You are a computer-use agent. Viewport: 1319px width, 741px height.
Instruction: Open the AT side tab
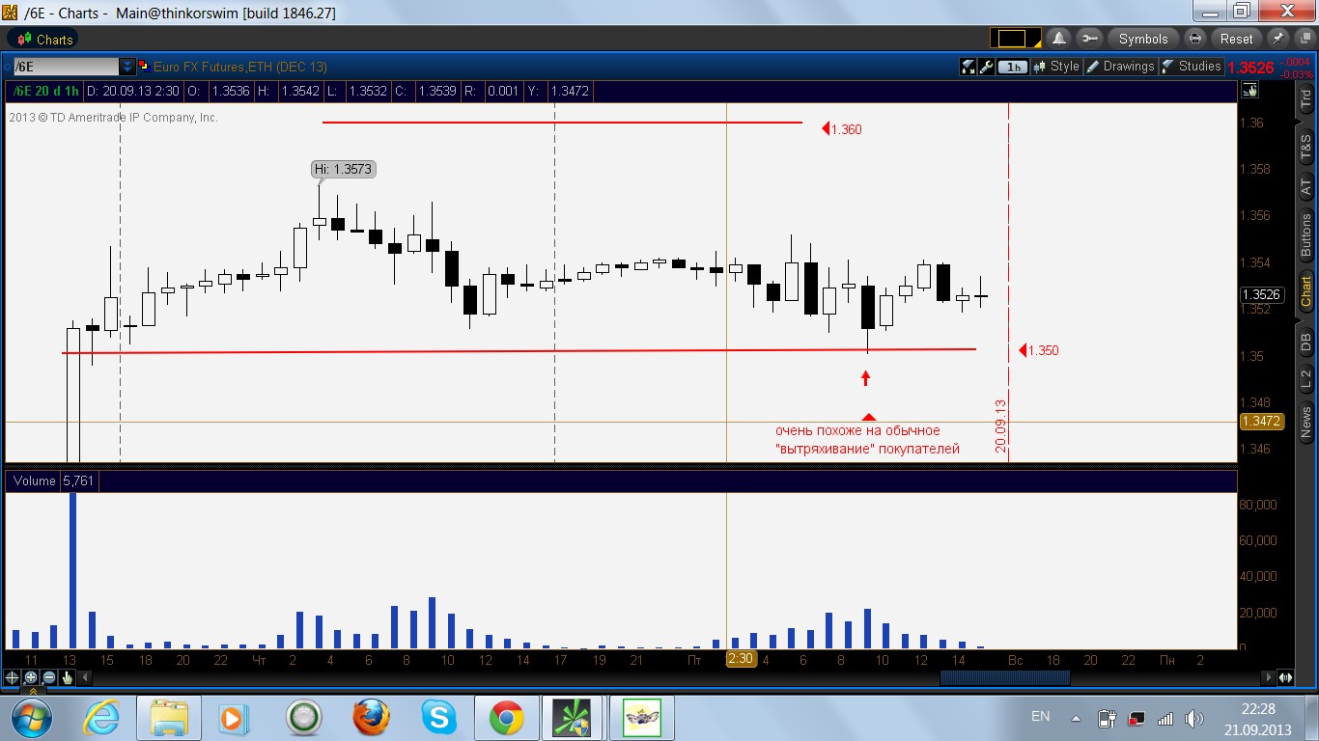coord(1305,187)
